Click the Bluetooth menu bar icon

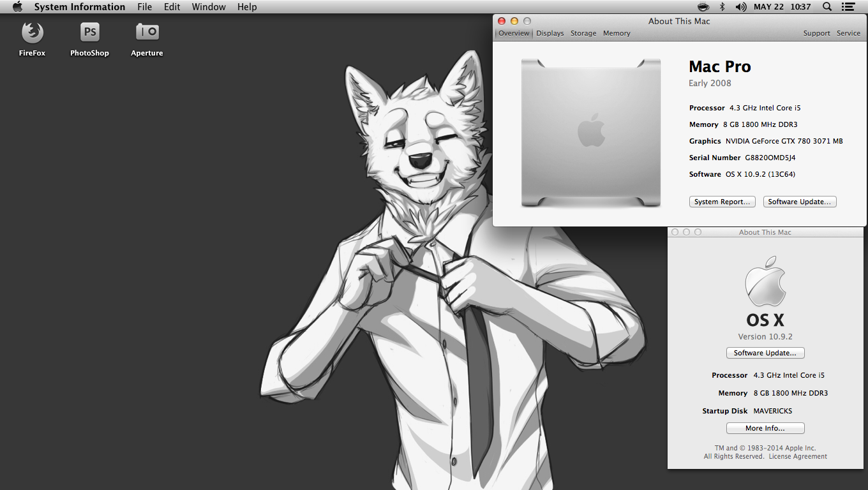[x=722, y=7]
